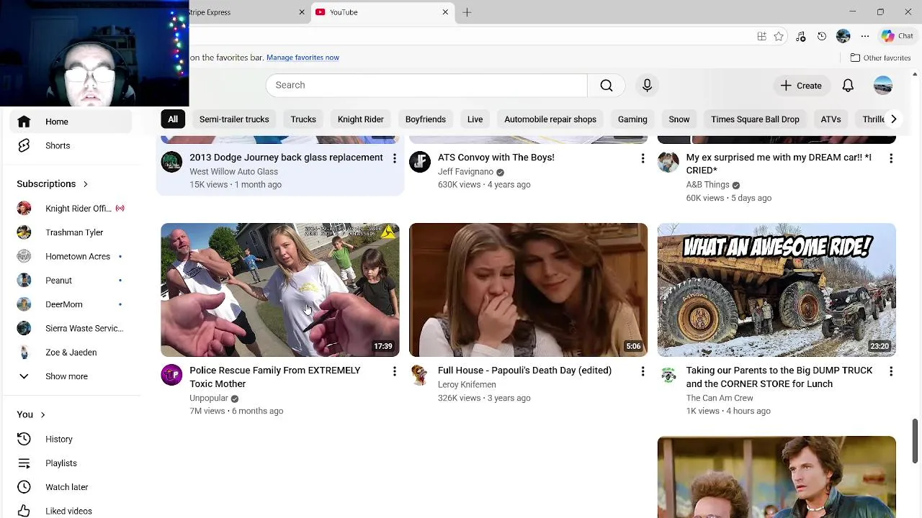
Task: Open Knight Rider Official subscription
Action: tap(71, 209)
